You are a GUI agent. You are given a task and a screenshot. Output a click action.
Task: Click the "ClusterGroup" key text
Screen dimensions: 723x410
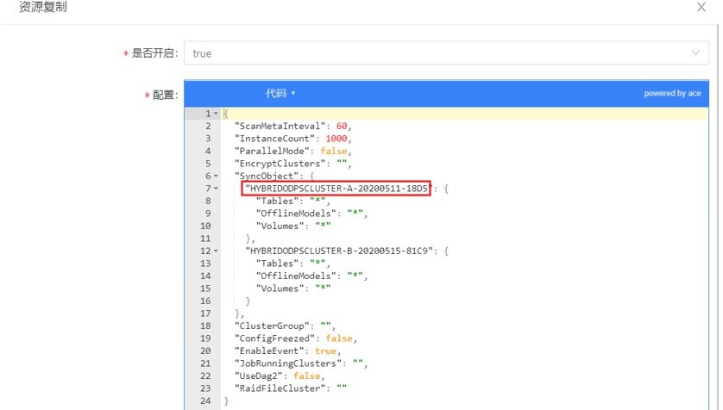272,326
